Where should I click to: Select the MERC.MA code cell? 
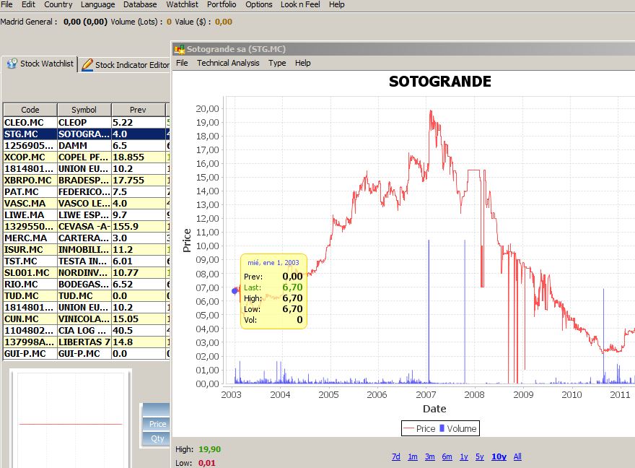tap(30, 238)
